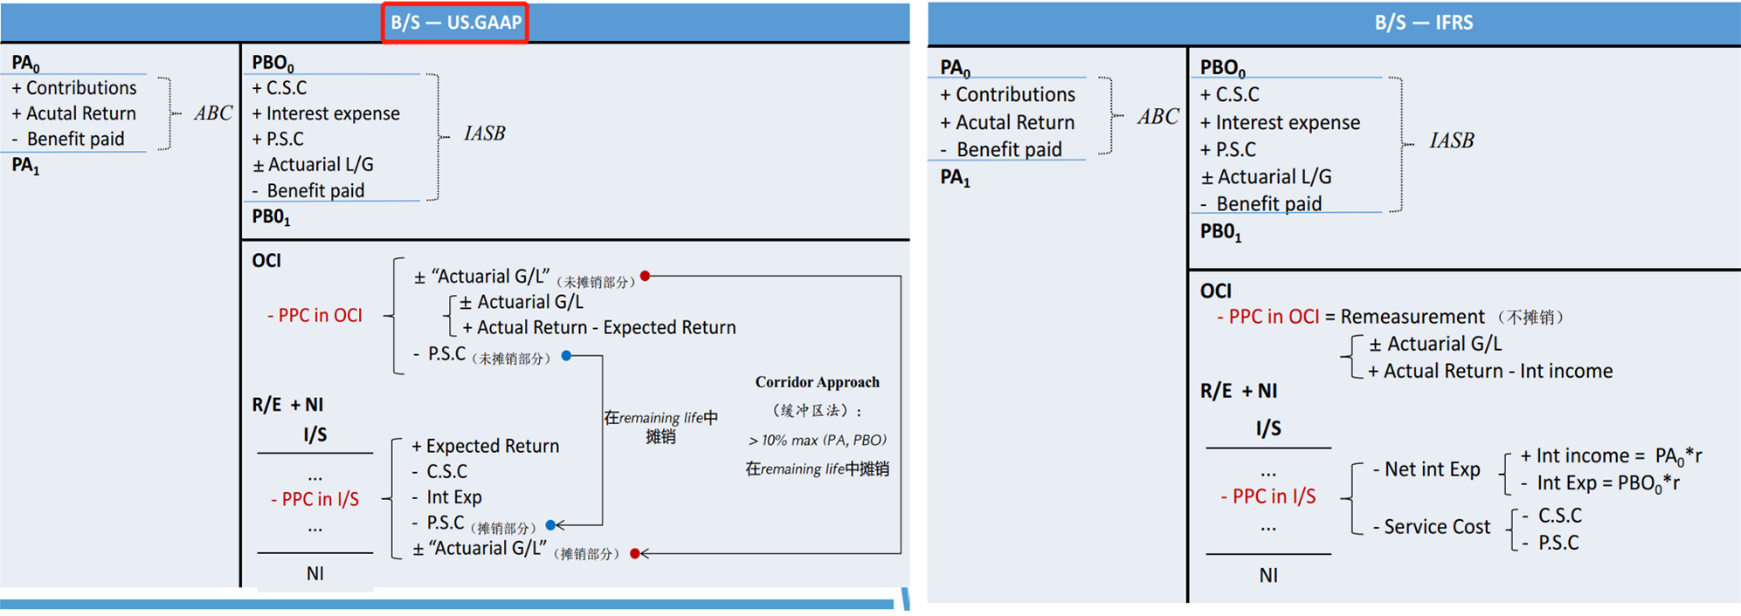
Task: Click red dot beside amortized Actuarial G/L in I/S
Action: [x=635, y=553]
